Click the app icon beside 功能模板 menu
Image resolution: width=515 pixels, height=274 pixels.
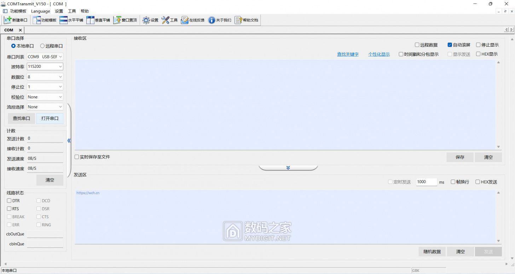click(5, 11)
